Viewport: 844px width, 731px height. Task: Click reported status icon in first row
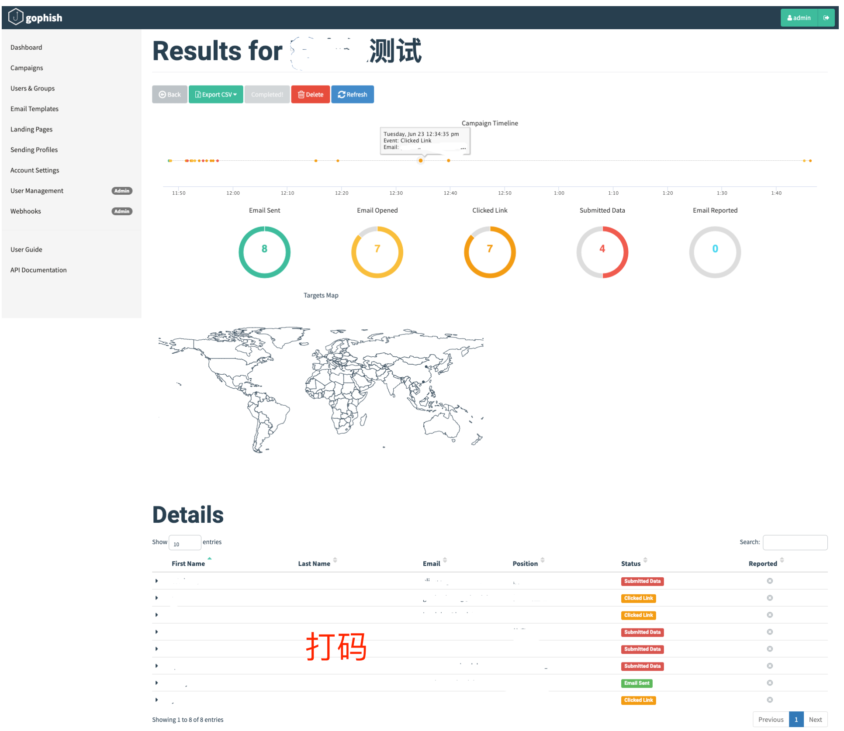770,581
